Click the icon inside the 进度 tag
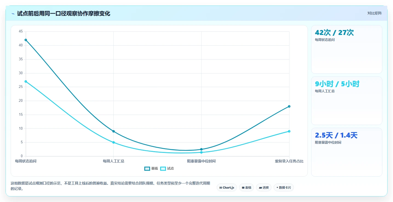The width and height of the screenshot is (393, 202). (260, 188)
